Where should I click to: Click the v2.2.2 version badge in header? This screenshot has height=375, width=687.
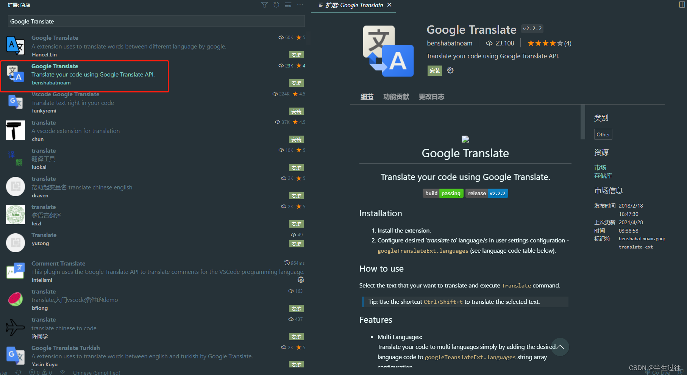pos(532,29)
